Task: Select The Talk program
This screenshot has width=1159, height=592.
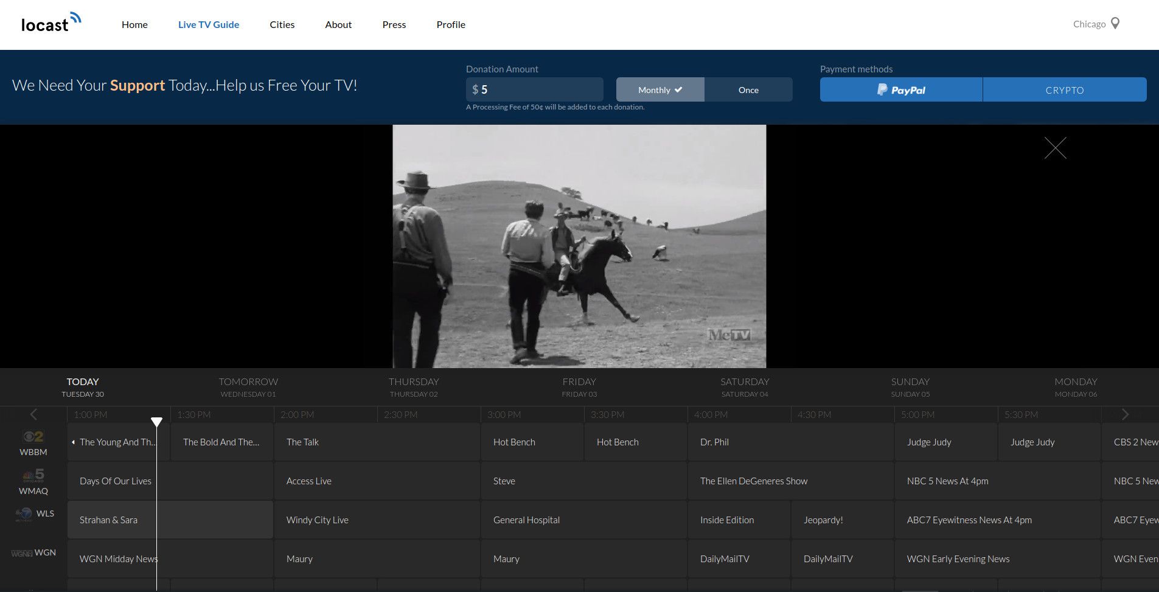Action: [377, 442]
